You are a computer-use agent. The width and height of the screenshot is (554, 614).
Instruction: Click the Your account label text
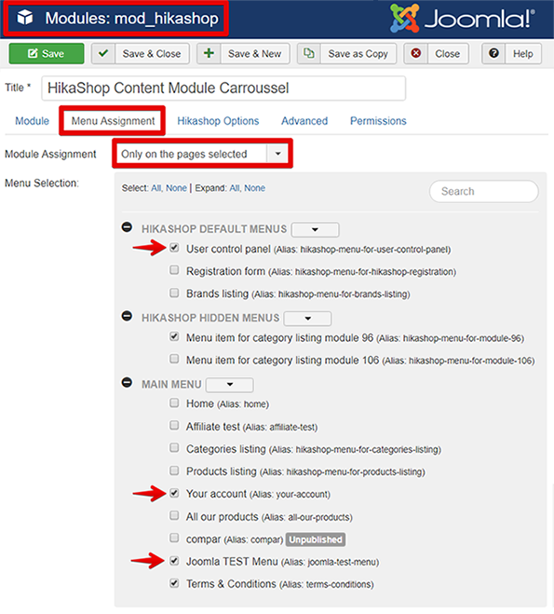[216, 494]
